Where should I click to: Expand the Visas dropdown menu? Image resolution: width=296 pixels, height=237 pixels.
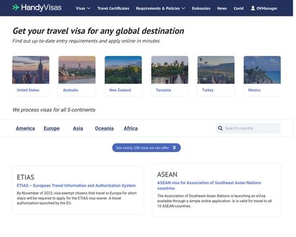[83, 9]
